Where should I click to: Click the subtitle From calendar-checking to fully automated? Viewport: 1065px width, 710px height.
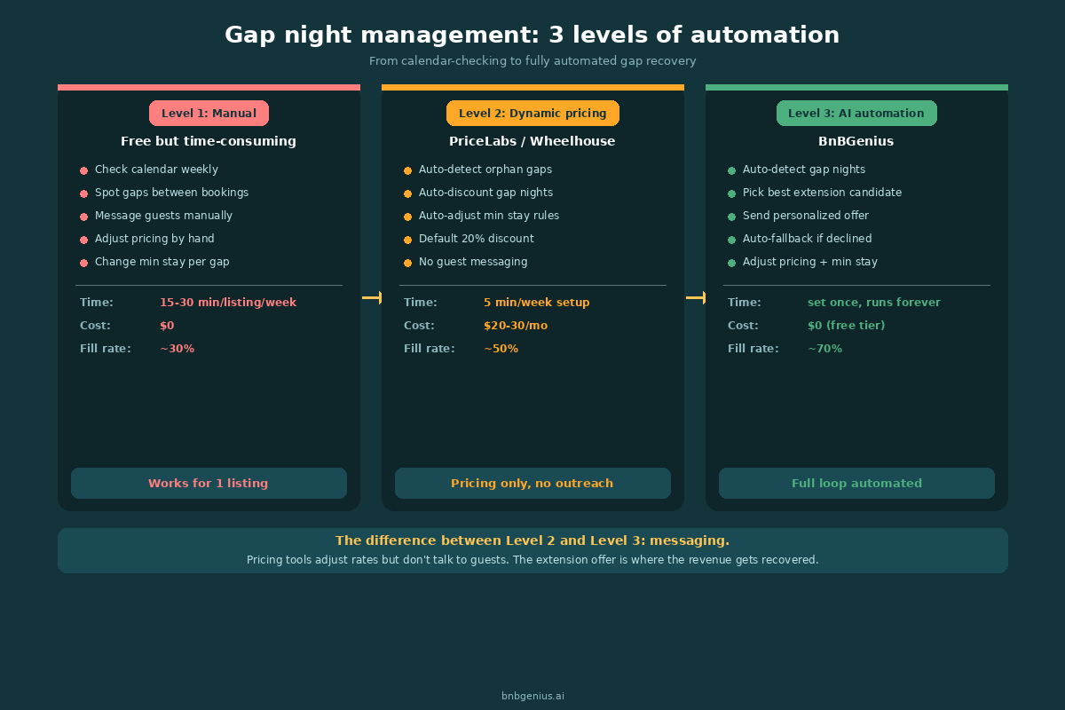point(532,61)
